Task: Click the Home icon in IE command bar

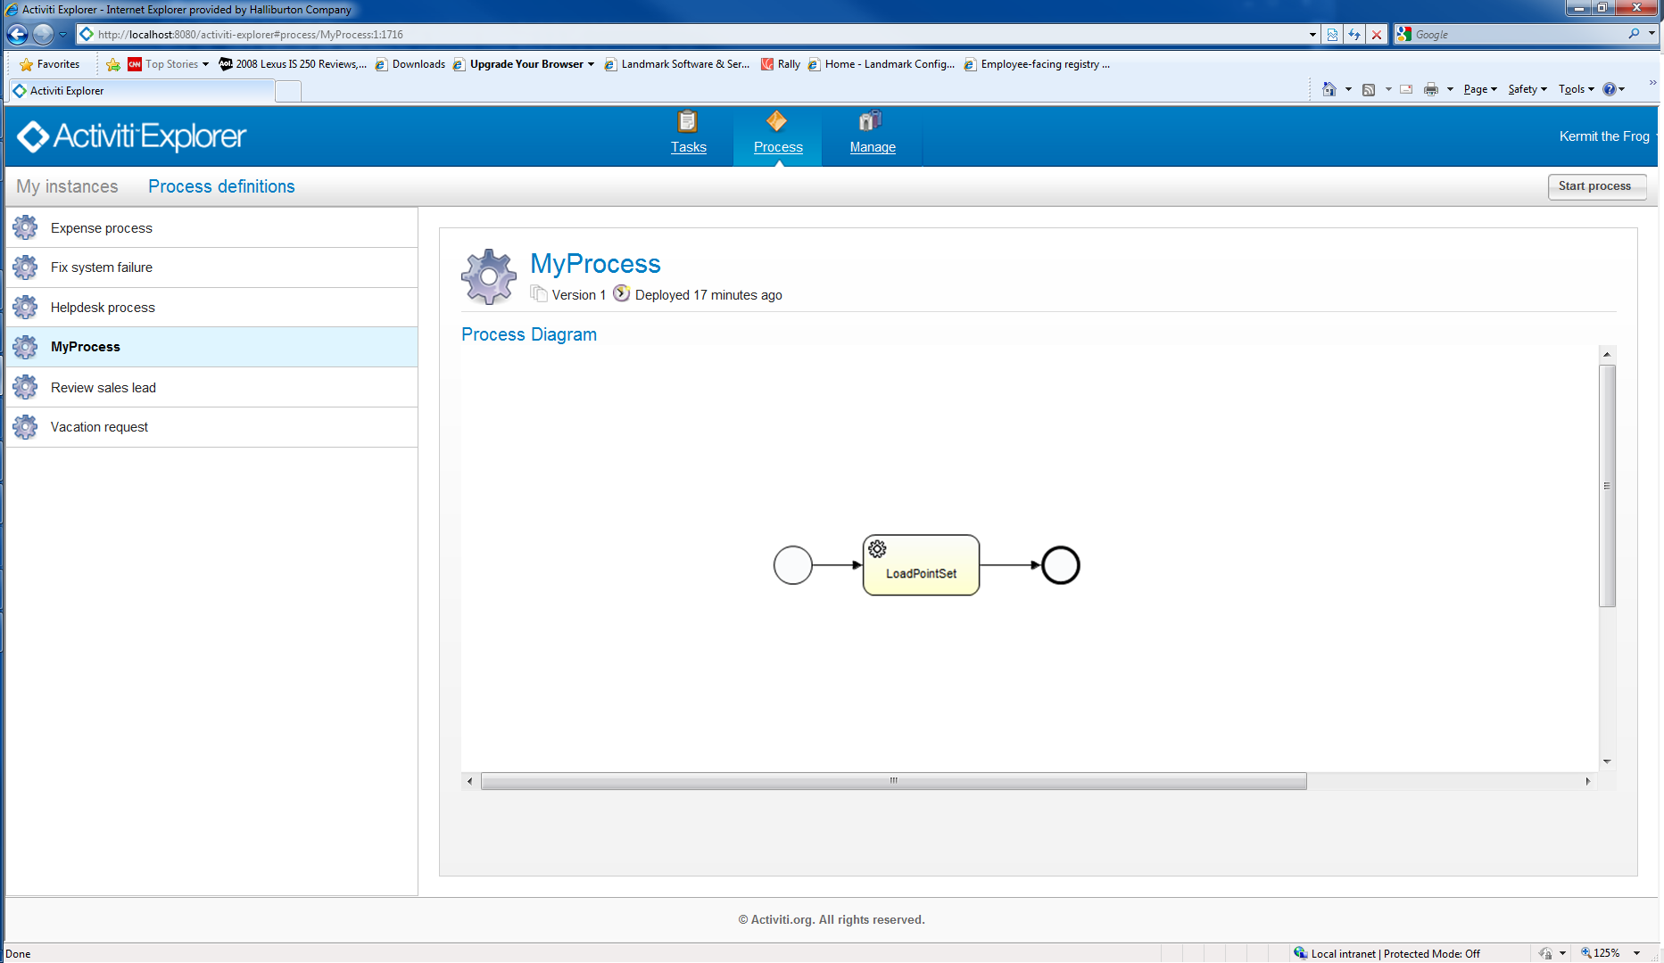Action: (x=1329, y=89)
